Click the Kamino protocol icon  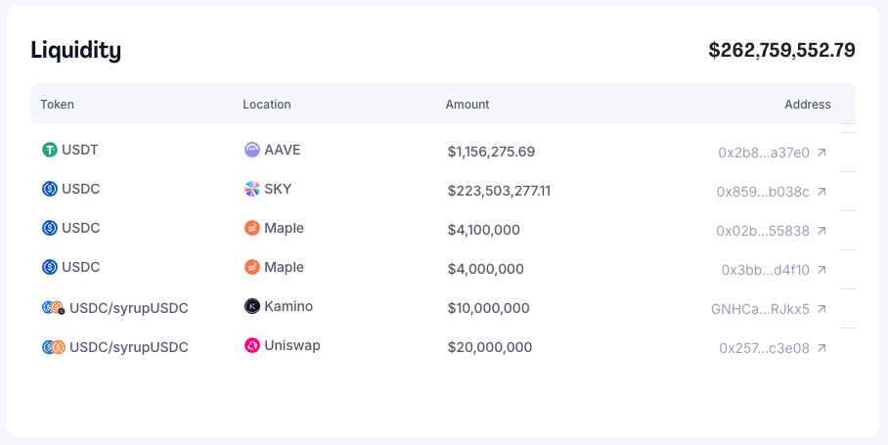pyautogui.click(x=252, y=306)
